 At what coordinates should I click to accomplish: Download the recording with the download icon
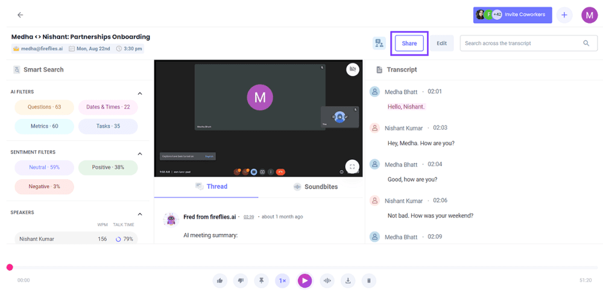click(348, 280)
